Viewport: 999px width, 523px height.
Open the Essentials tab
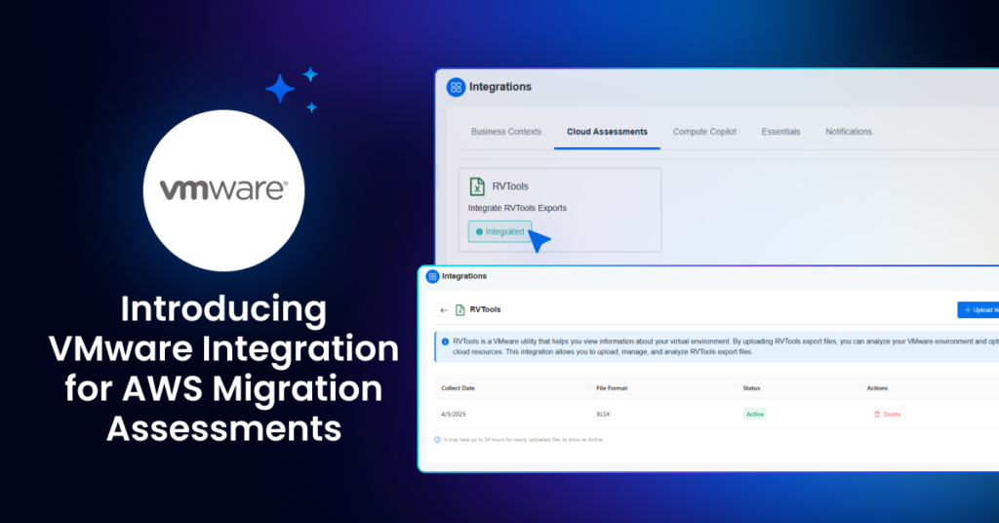point(780,132)
